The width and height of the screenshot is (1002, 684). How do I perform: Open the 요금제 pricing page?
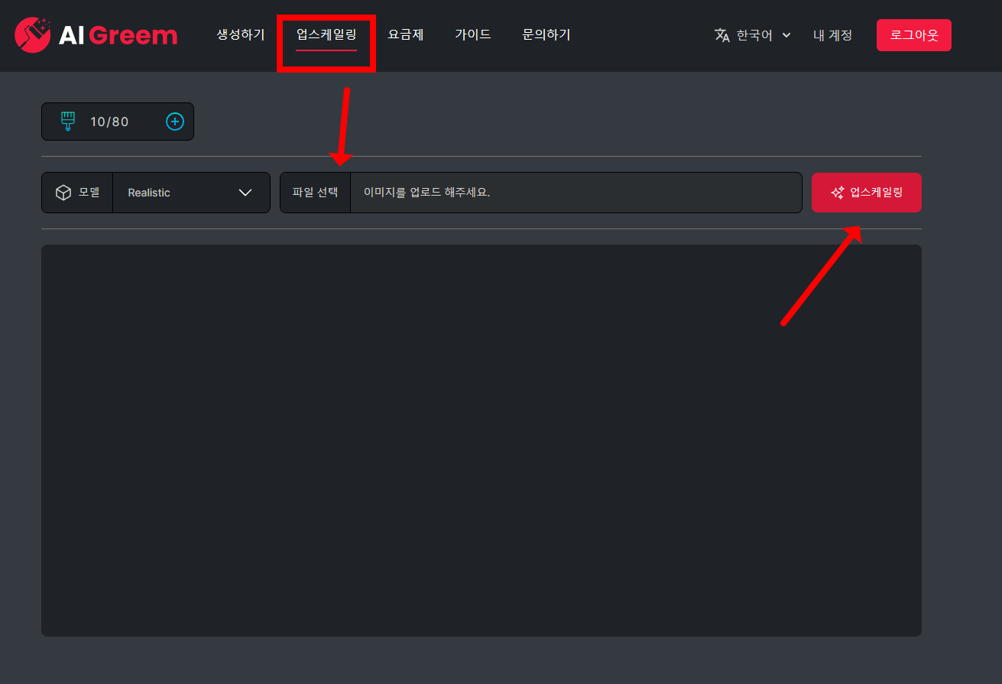tap(406, 35)
